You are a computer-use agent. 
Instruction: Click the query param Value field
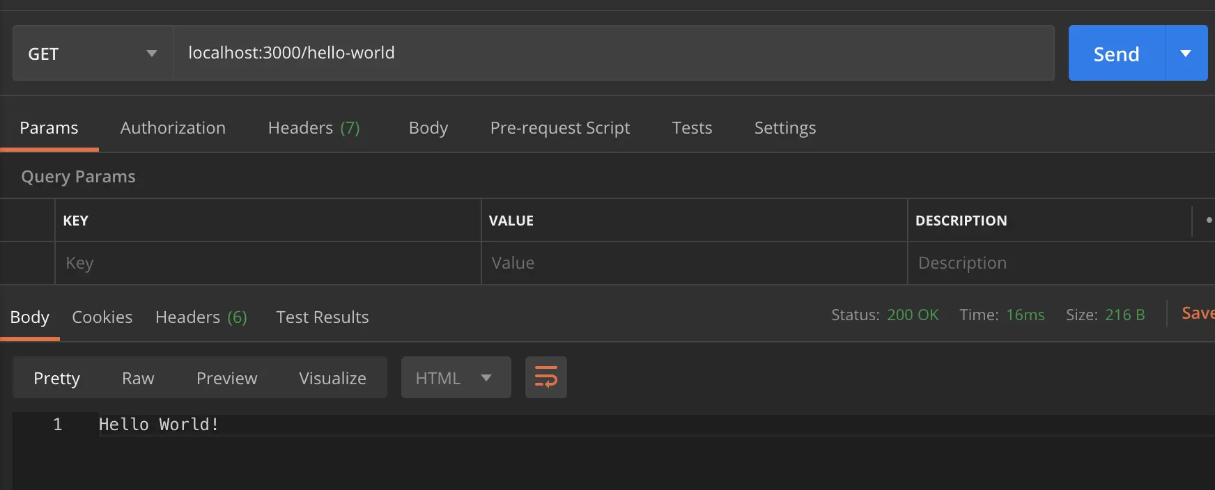694,263
